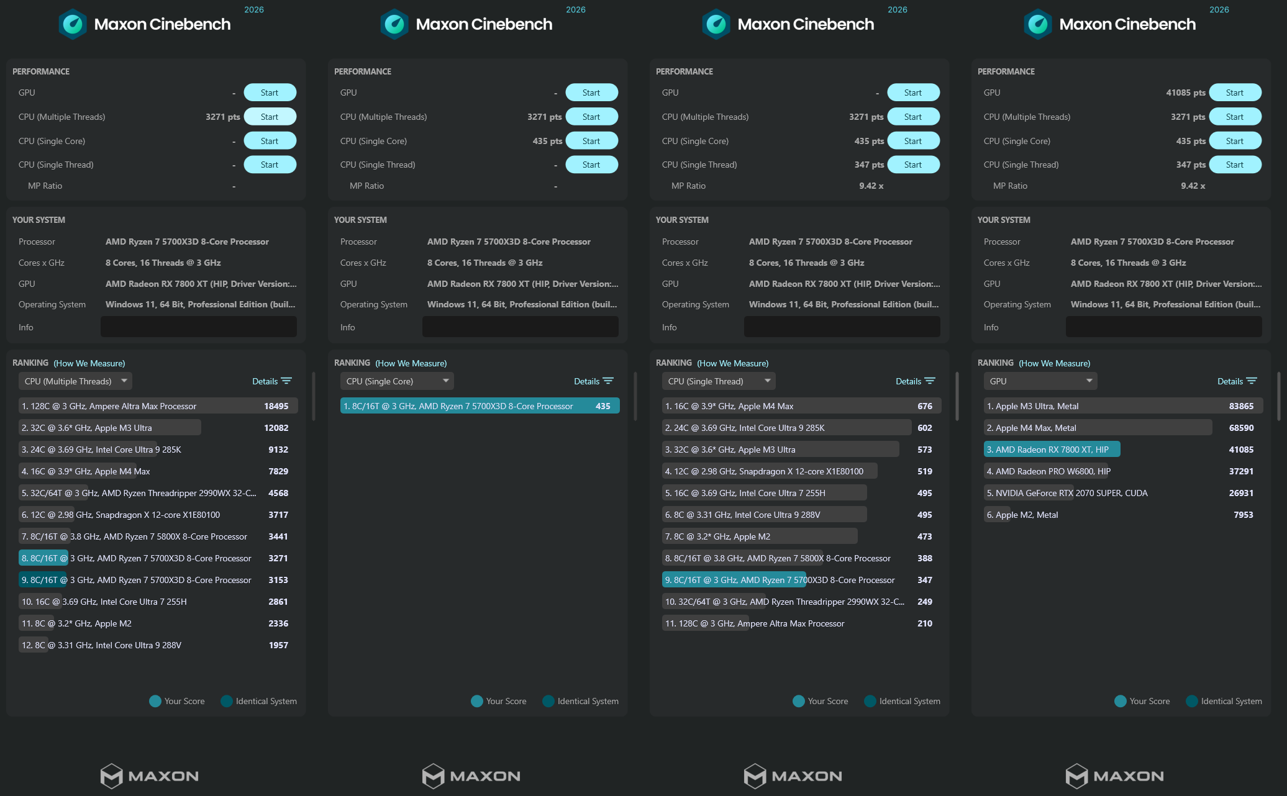Select NVIDIA GeForce RTX 2070 SUPER row
Screen dimensions: 1287x796
(x=1124, y=493)
